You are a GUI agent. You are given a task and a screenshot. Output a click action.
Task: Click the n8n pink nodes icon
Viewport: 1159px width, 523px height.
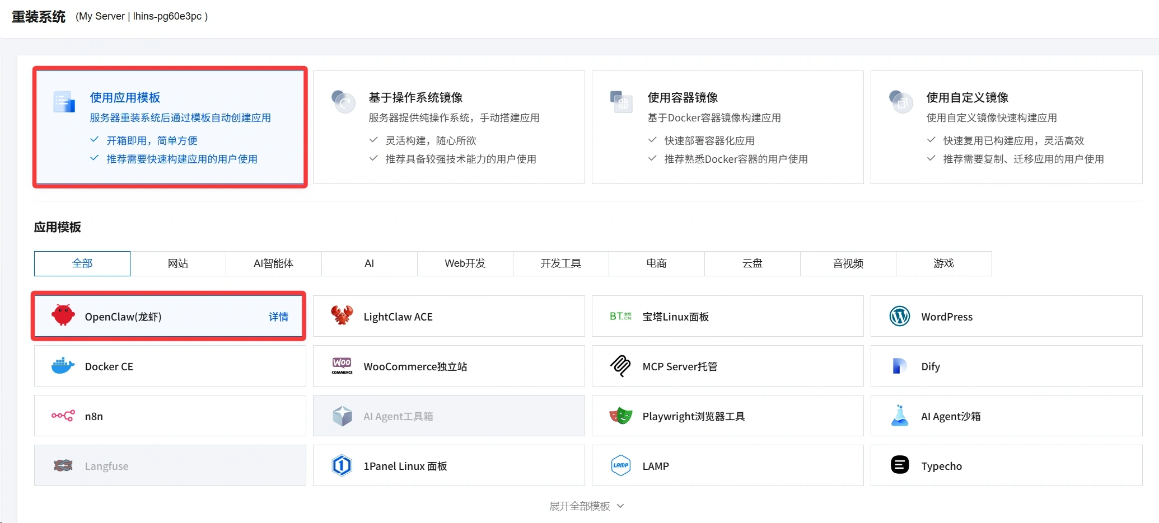[x=63, y=416]
